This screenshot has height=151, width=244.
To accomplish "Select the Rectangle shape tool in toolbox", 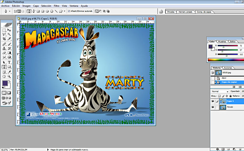I will 9,67.
